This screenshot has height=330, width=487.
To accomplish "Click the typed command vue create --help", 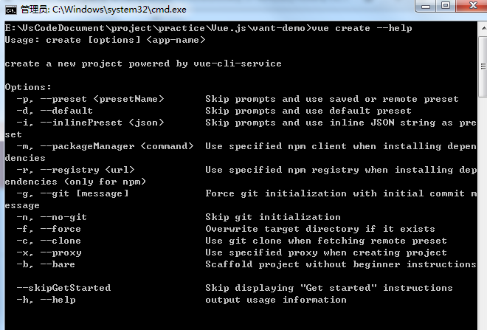I will pyautogui.click(x=362, y=28).
